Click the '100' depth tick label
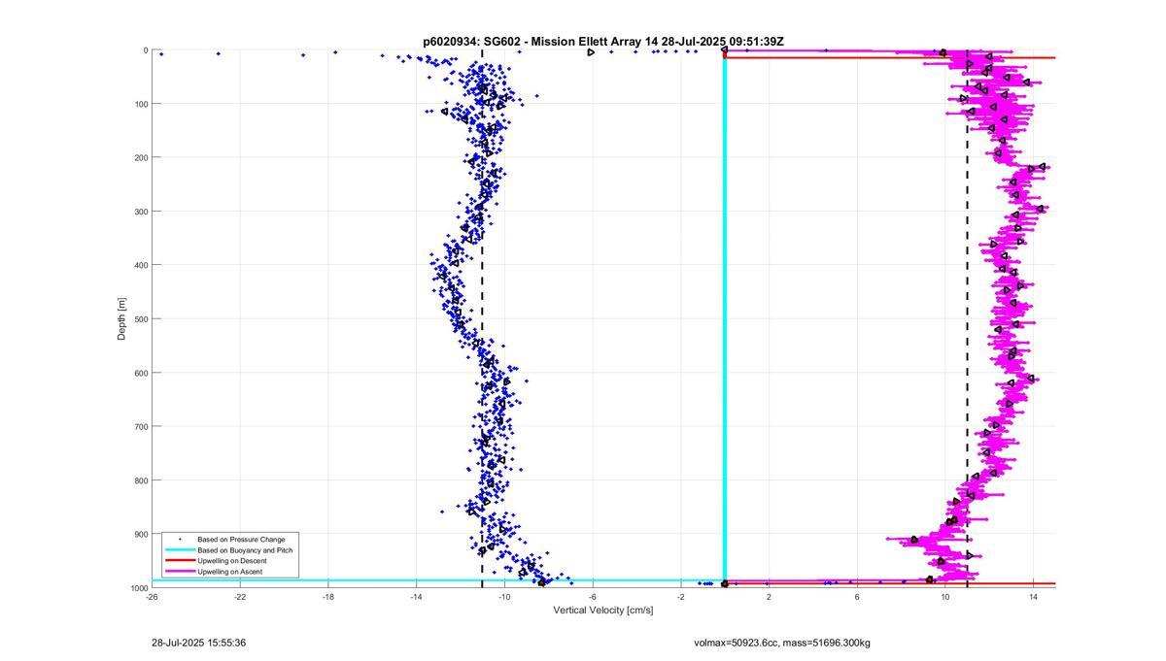Viewport: 1166px width, 661px height. click(140, 104)
